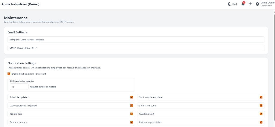Screen dimensions: 275x127
Task: Disable the You are late notification
Action: 132,114
